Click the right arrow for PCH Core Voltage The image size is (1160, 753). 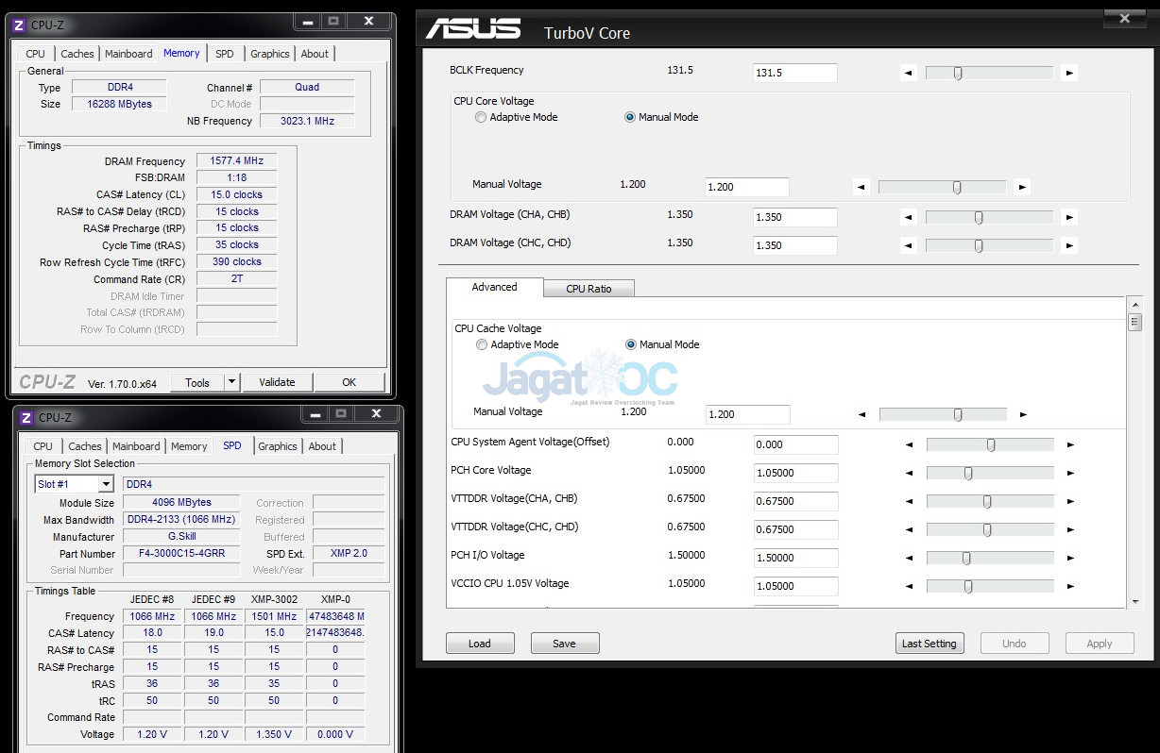coord(1069,473)
